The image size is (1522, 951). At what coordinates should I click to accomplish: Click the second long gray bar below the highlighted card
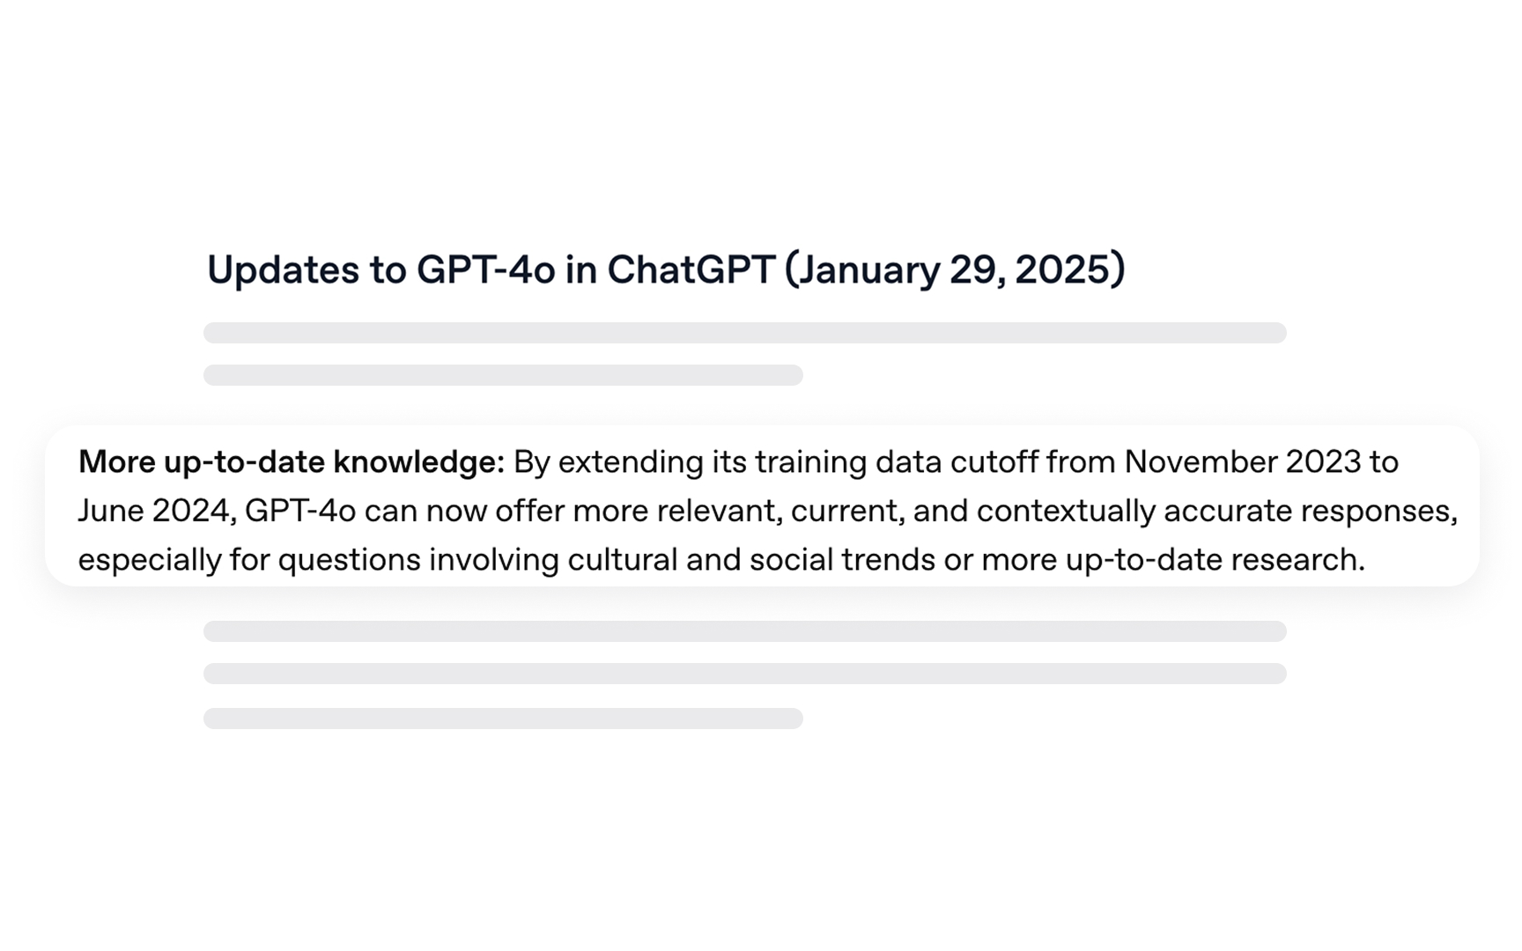(x=745, y=674)
